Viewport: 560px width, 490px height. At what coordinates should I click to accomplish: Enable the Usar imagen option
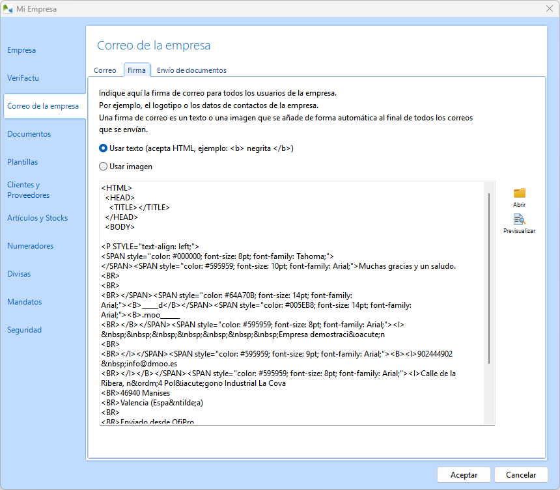[x=102, y=165]
